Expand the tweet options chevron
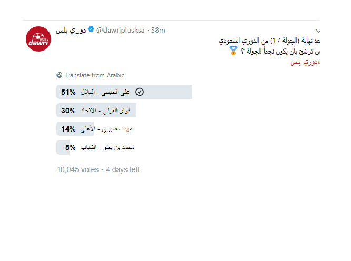 318,31
